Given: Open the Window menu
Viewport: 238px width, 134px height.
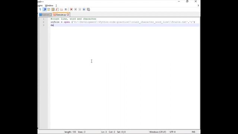Looking at the screenshot, I should click(x=49, y=6).
